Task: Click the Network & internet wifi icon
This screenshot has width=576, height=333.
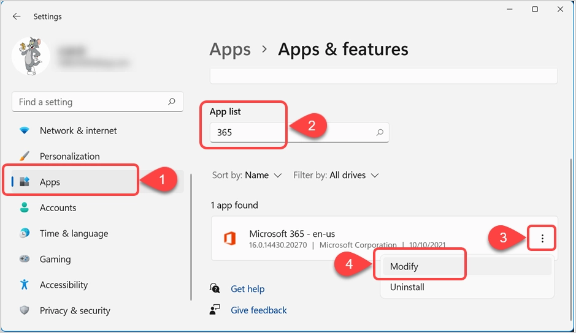Action: (25, 130)
